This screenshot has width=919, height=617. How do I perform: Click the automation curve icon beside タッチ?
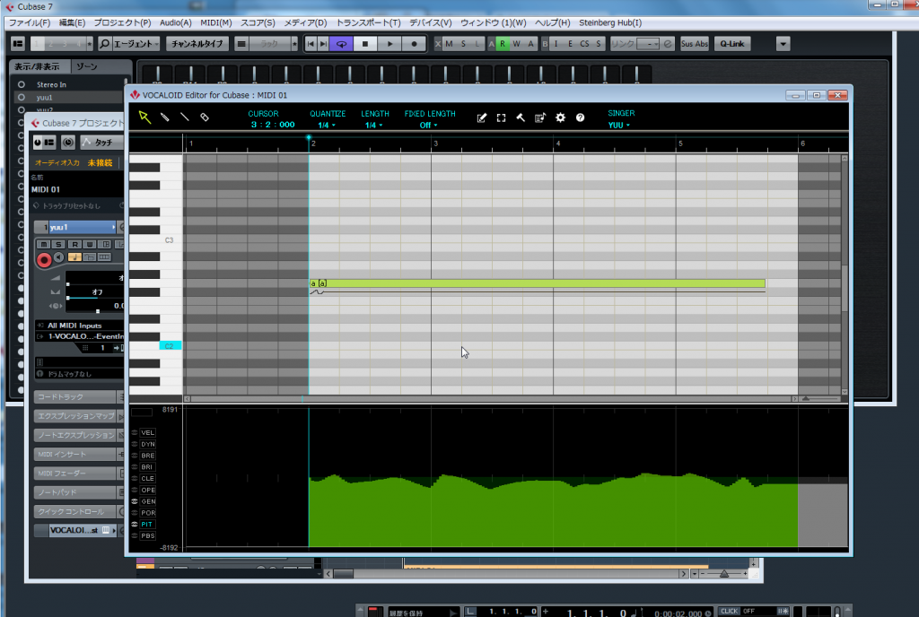[87, 143]
